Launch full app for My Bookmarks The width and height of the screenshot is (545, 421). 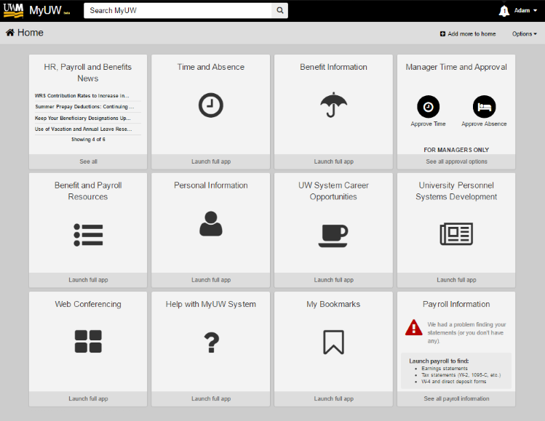(x=334, y=398)
